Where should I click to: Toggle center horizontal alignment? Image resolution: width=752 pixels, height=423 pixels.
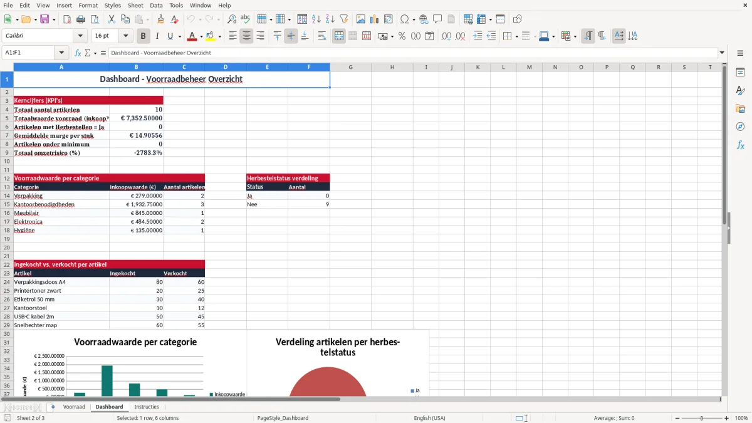[x=246, y=36]
